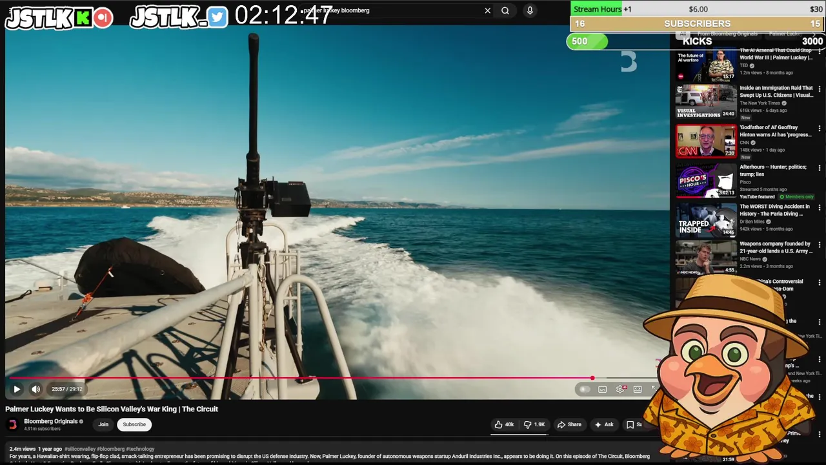
Task: Open the title 'Afterhours -- Hunter; politics; trump; lies'
Action: 773,170
